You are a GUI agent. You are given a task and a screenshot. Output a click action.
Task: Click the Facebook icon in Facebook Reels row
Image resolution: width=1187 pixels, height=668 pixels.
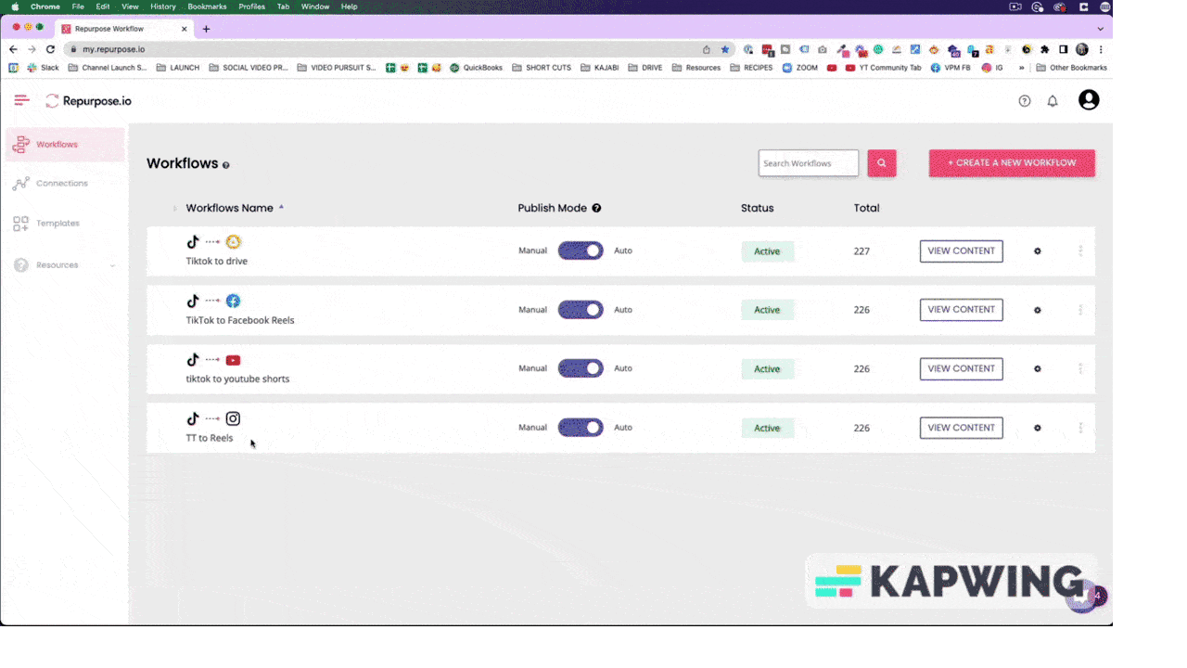click(234, 301)
